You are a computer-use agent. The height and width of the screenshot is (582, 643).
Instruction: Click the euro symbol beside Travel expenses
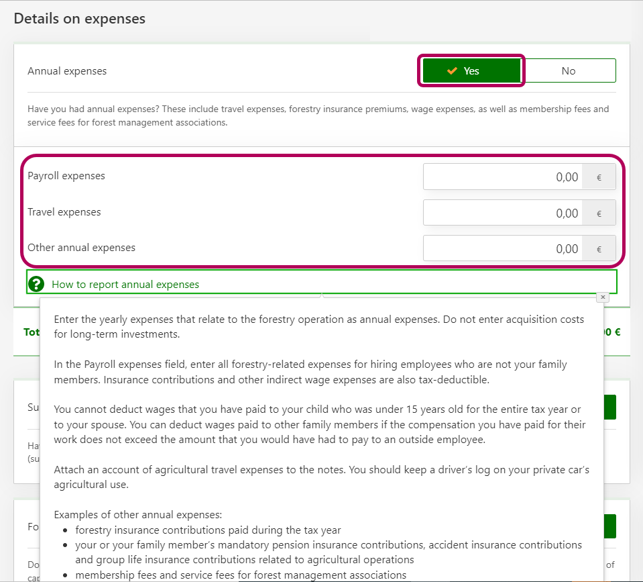coord(599,213)
